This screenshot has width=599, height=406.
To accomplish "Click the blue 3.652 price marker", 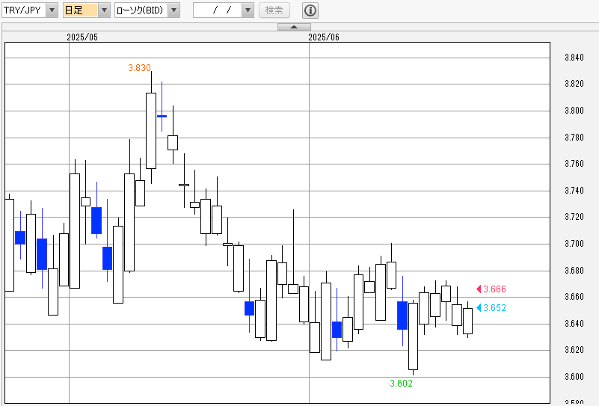I will click(x=491, y=308).
